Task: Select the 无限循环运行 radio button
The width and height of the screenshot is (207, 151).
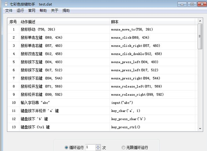Action: [x=123, y=148]
